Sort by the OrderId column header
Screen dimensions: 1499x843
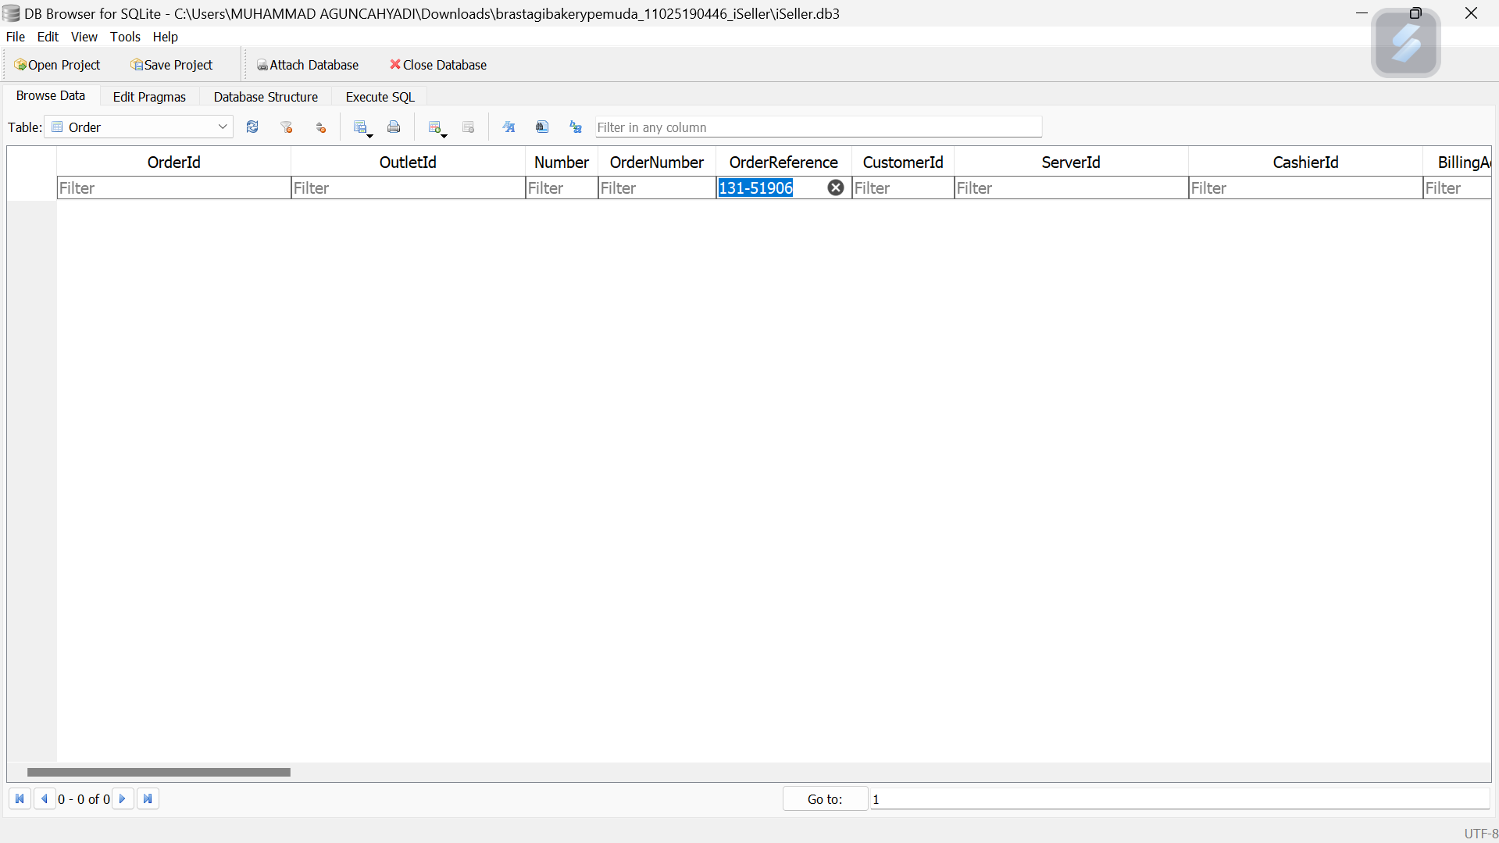tap(174, 163)
